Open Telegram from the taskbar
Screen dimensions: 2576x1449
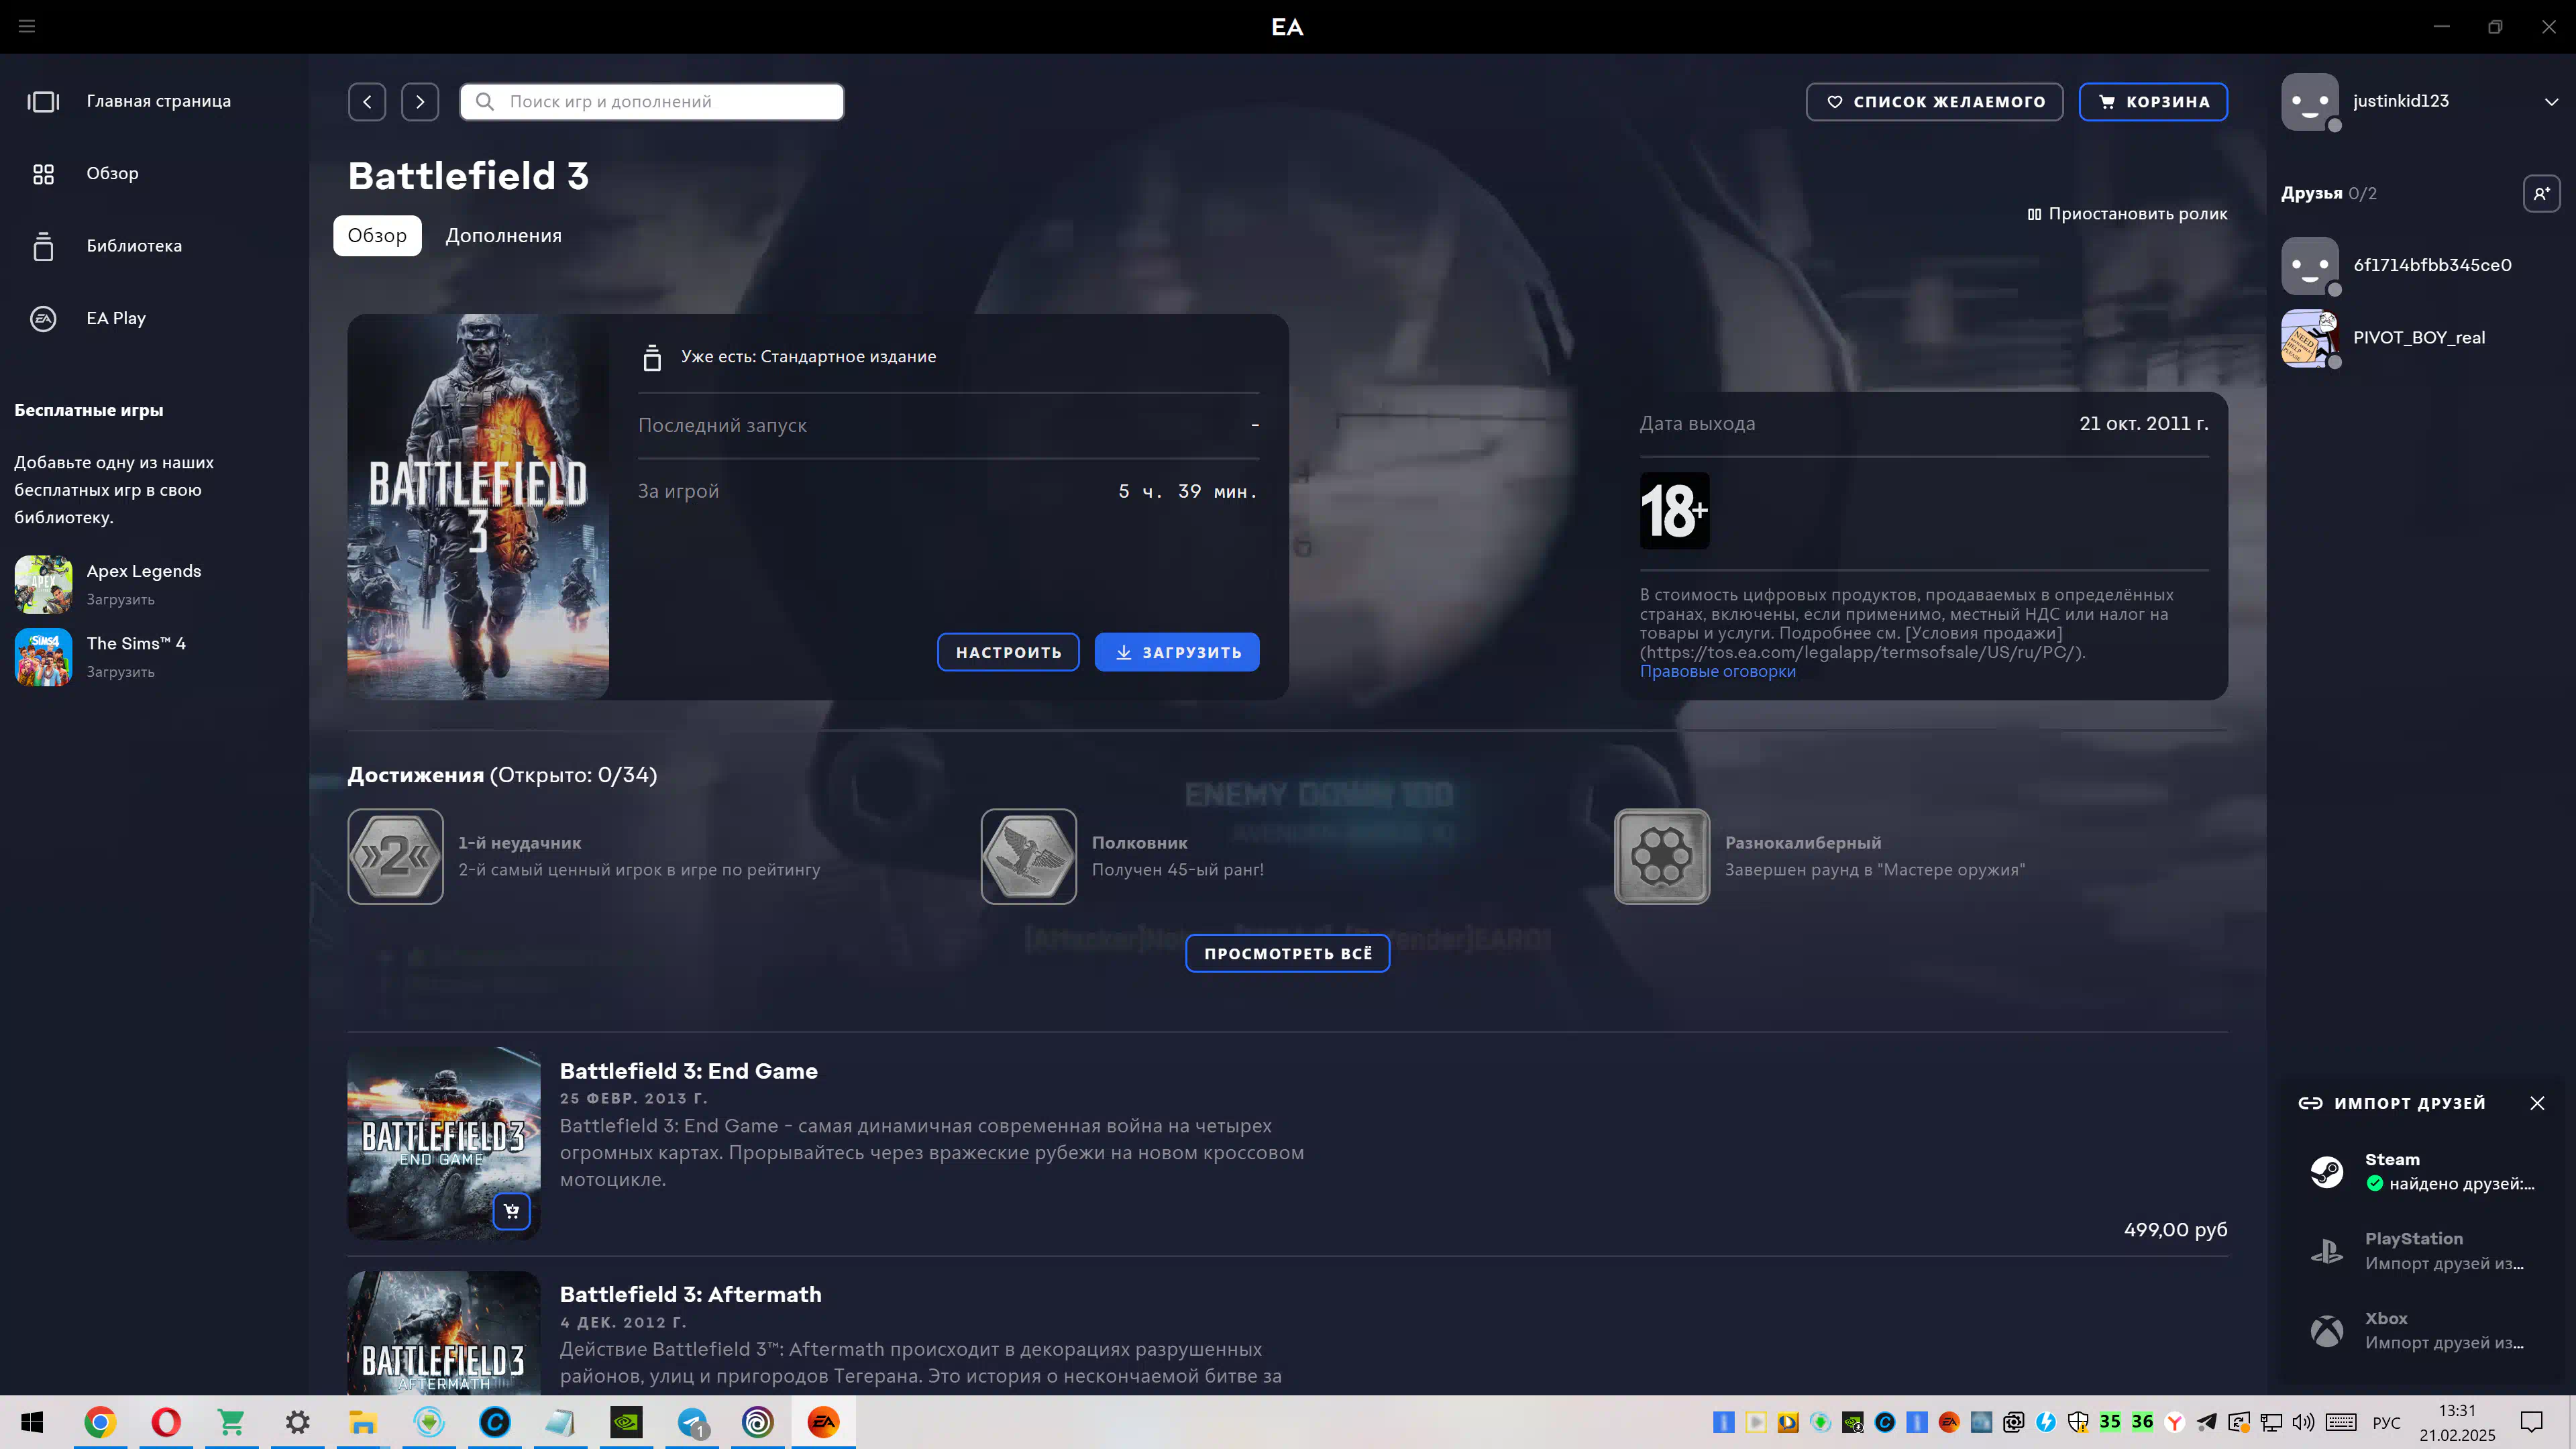[692, 1422]
